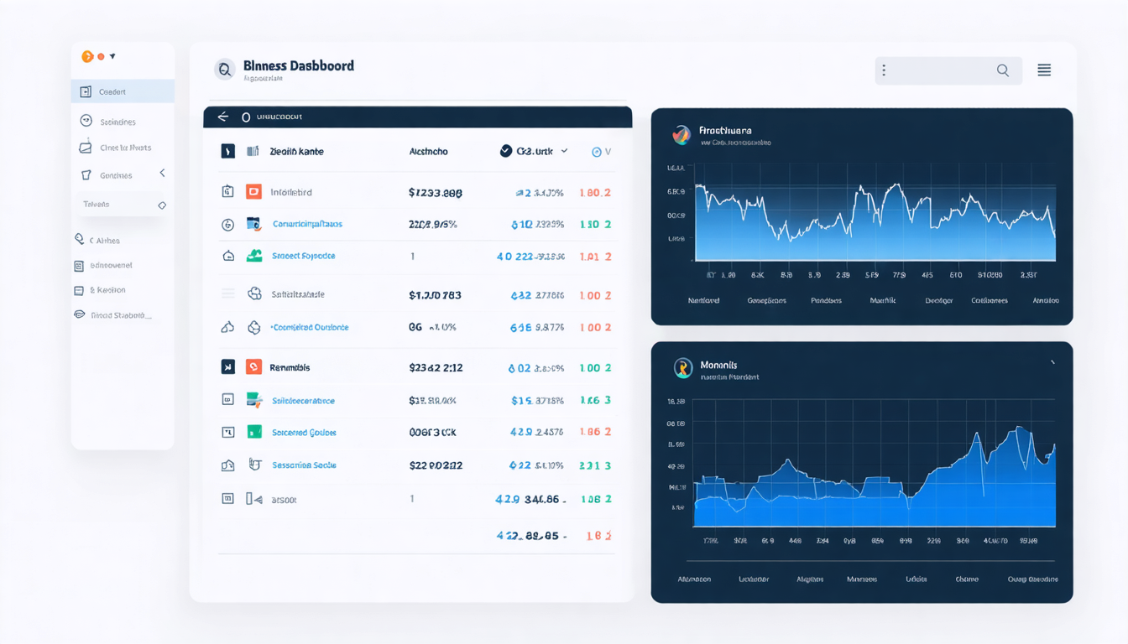Toggle the checked circle beside 'Ck3.urtk' column

506,151
